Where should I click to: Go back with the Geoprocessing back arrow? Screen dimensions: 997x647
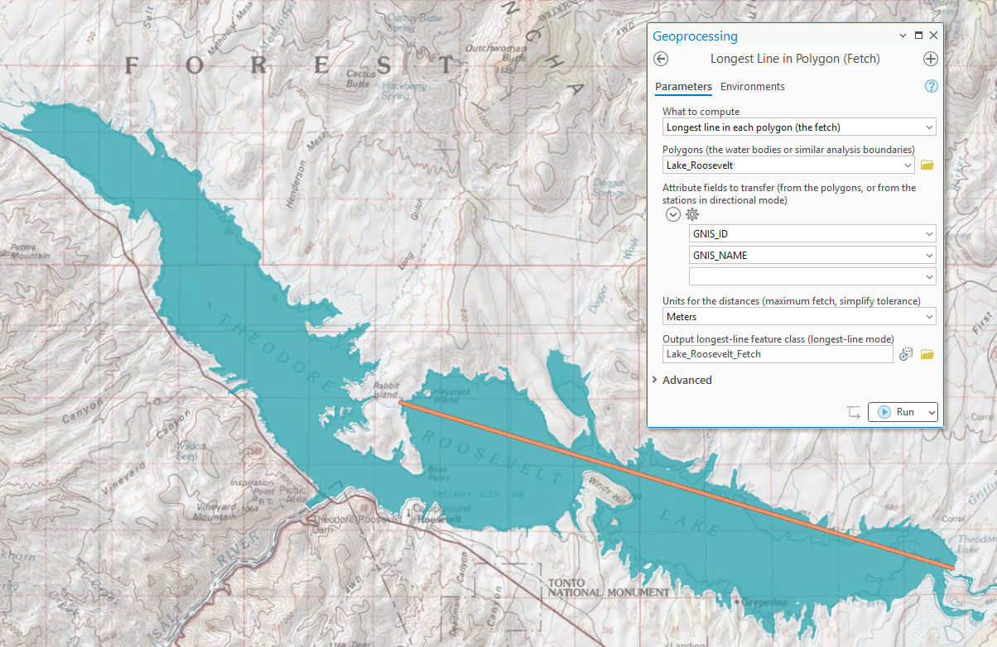(661, 59)
